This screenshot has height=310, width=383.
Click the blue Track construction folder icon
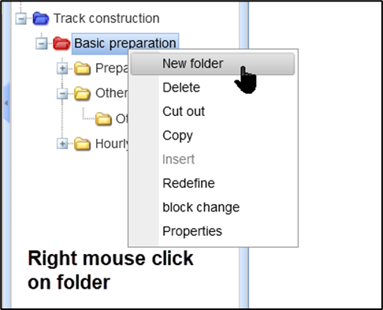[x=41, y=19]
